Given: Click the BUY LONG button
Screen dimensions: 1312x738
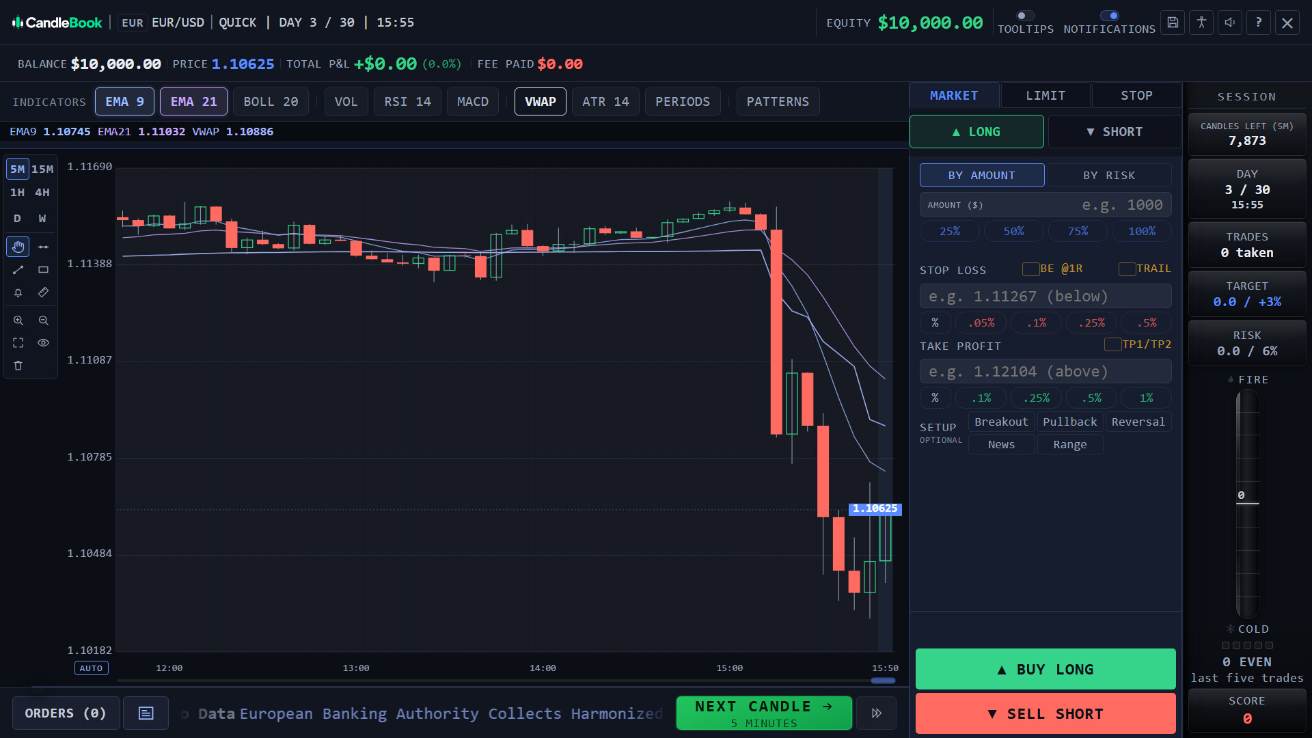Looking at the screenshot, I should coord(1045,670).
